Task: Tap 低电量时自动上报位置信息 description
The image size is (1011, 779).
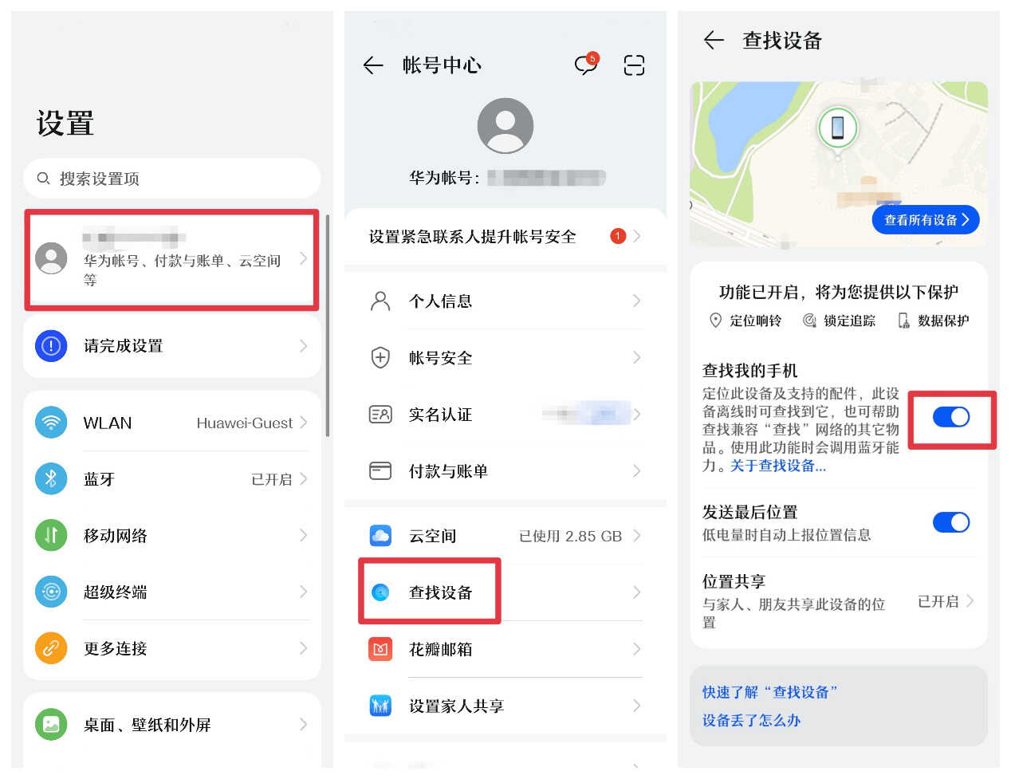Action: 786,535
